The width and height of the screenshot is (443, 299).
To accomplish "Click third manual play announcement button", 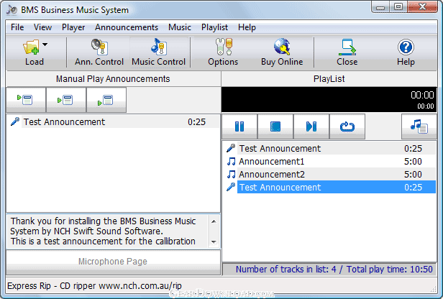I will (x=106, y=100).
